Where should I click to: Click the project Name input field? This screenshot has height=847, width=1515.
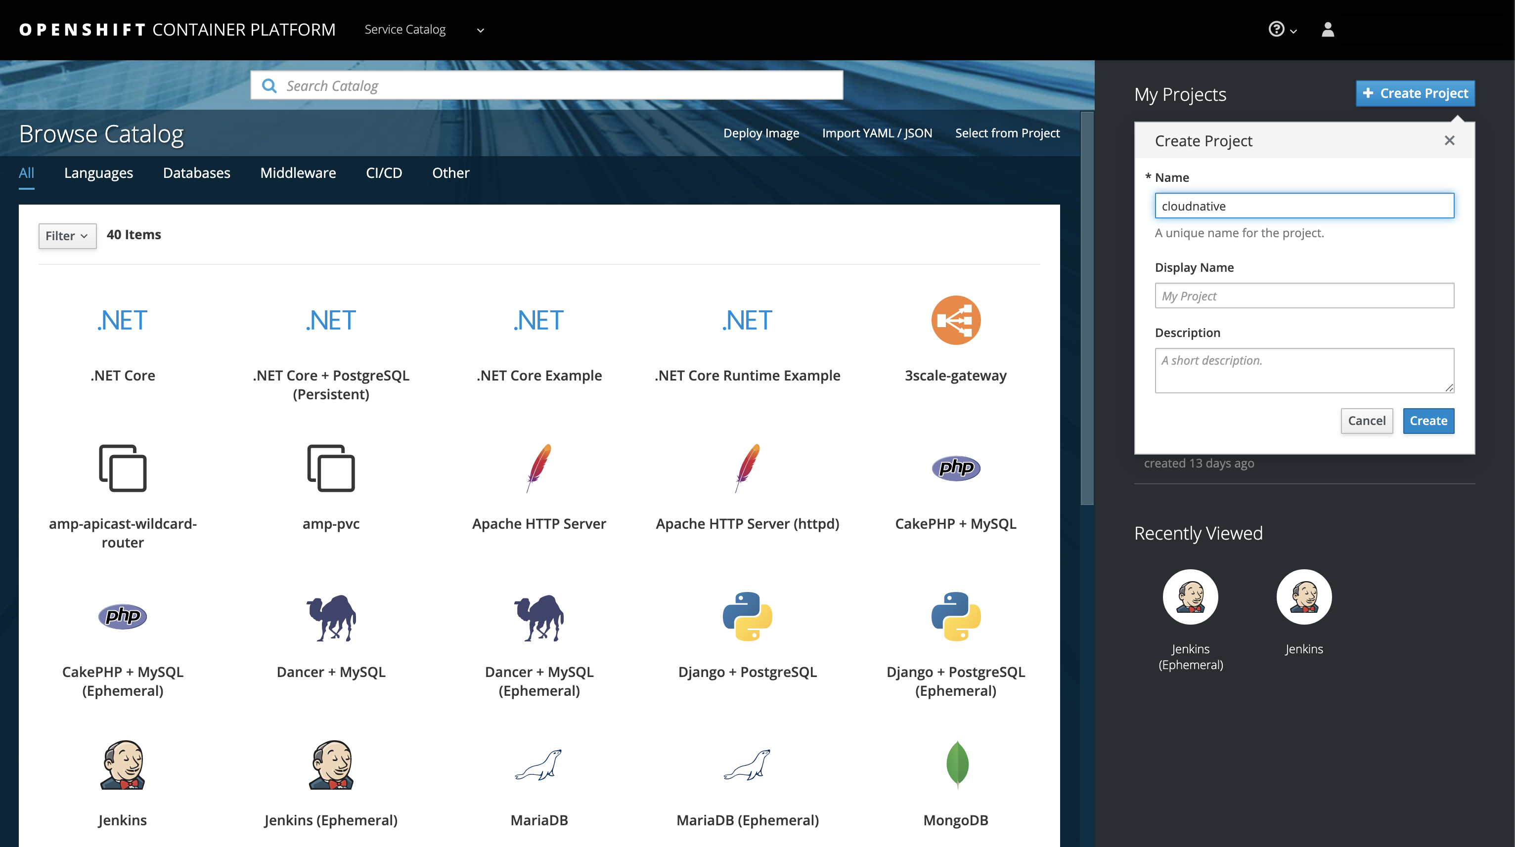click(x=1304, y=206)
